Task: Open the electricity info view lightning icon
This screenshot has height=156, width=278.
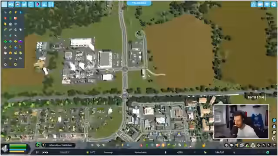Action: (16, 13)
